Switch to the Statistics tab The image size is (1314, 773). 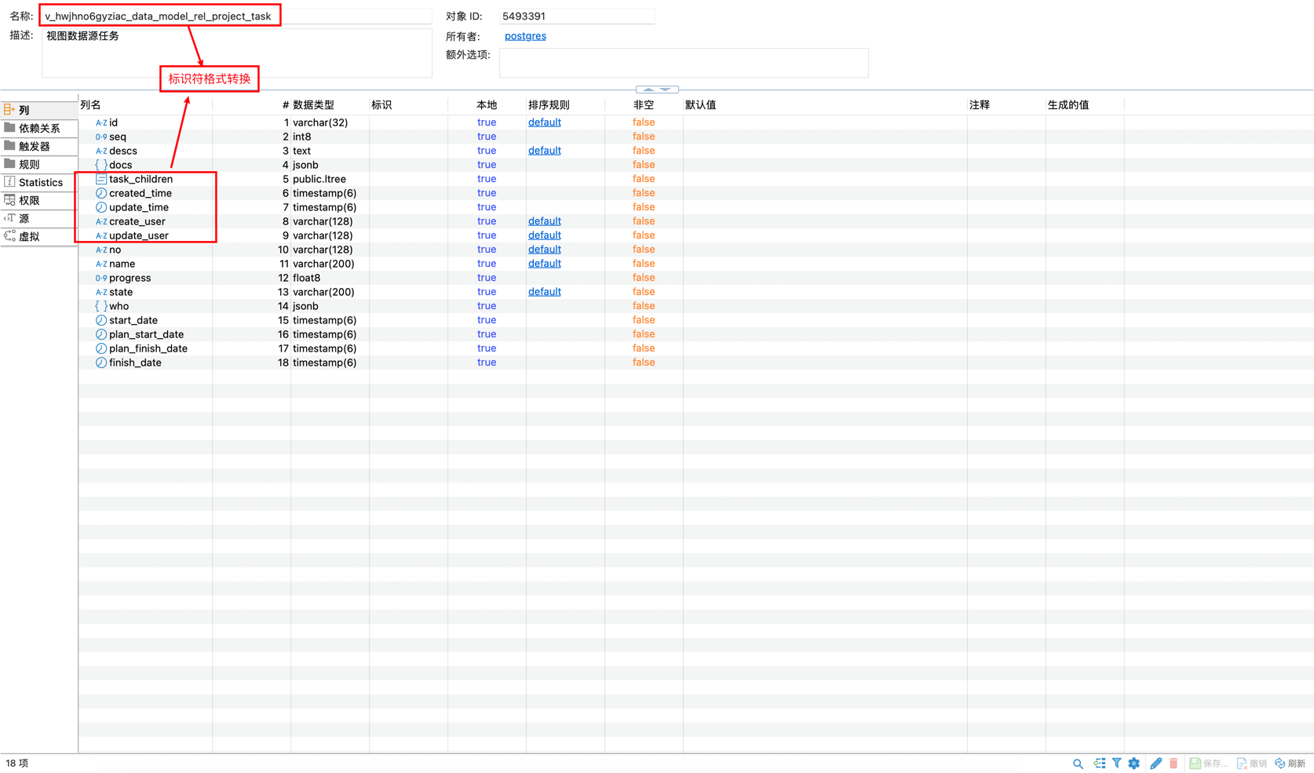39,182
